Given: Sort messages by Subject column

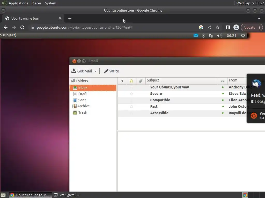Looking at the screenshot, I should click(182, 80).
